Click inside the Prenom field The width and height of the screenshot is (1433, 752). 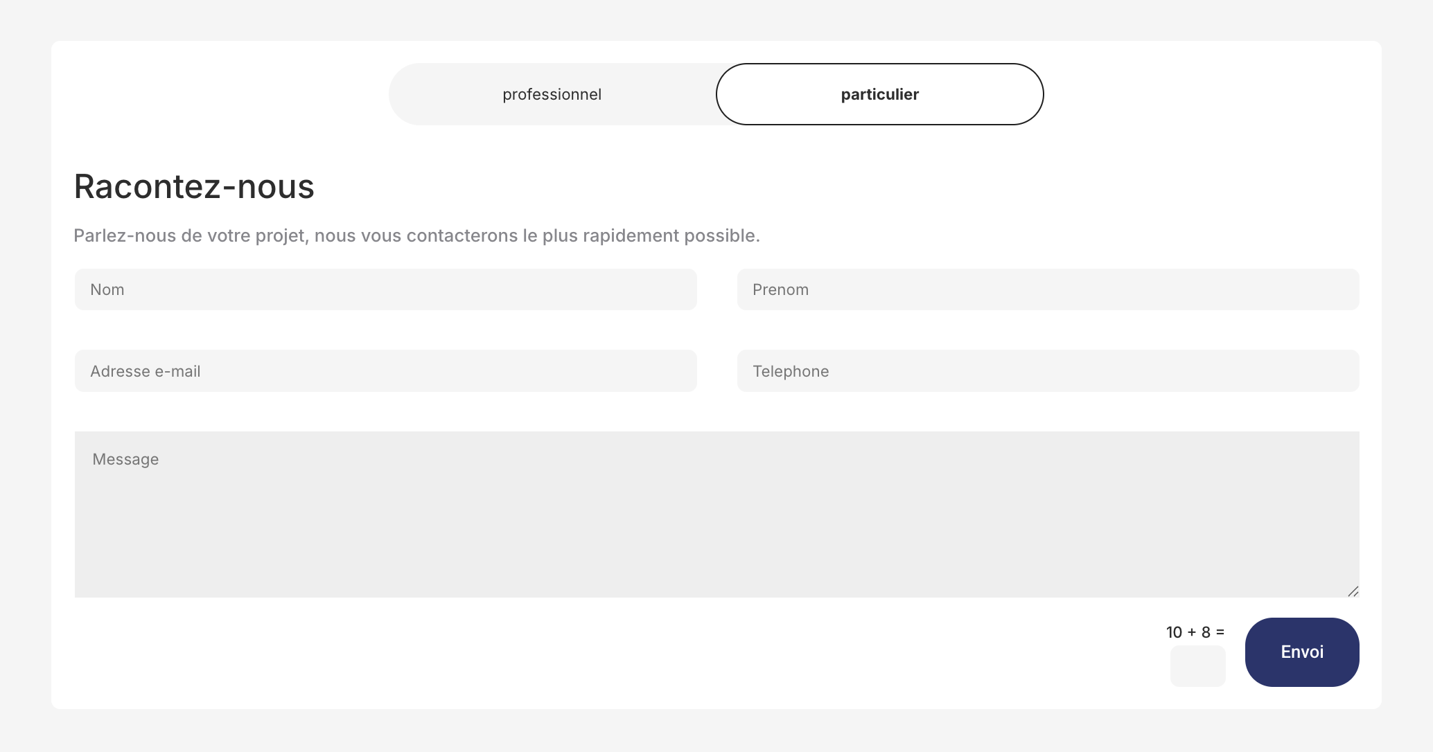1048,289
